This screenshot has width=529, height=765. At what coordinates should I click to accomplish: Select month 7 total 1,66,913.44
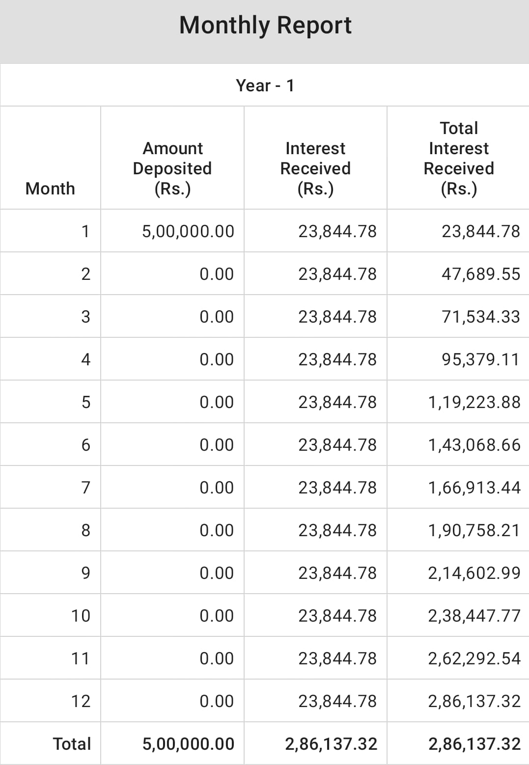coord(474,488)
